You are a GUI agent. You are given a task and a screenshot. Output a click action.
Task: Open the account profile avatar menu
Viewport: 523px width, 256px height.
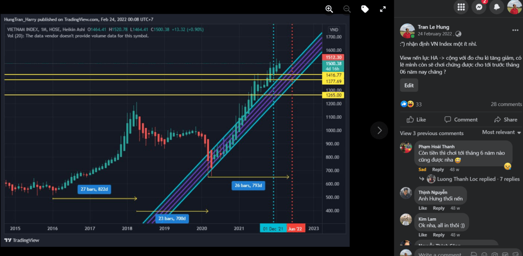tap(514, 7)
